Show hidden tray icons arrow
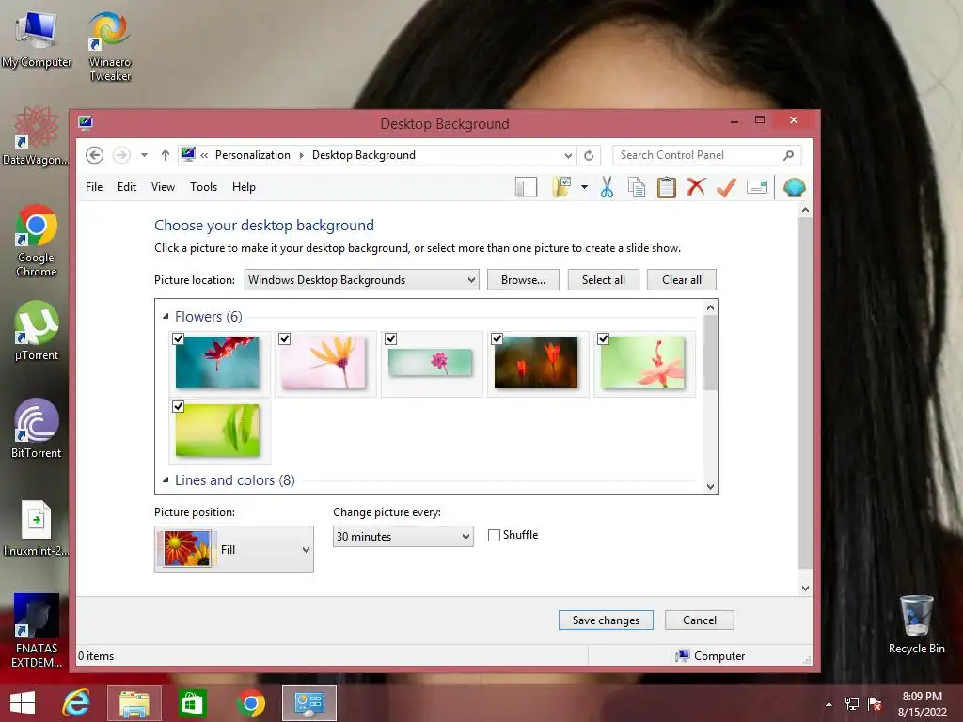 click(x=829, y=704)
